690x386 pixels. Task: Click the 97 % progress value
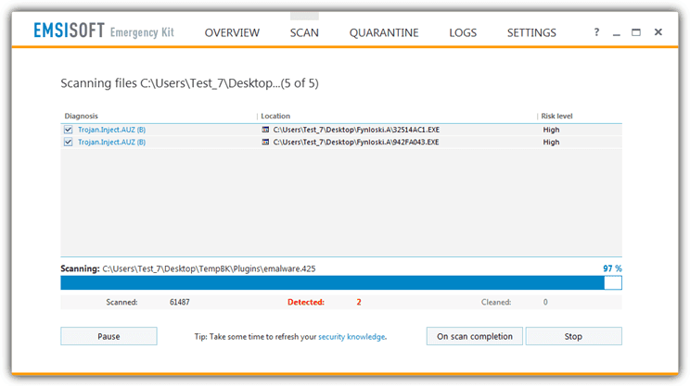[x=612, y=268]
